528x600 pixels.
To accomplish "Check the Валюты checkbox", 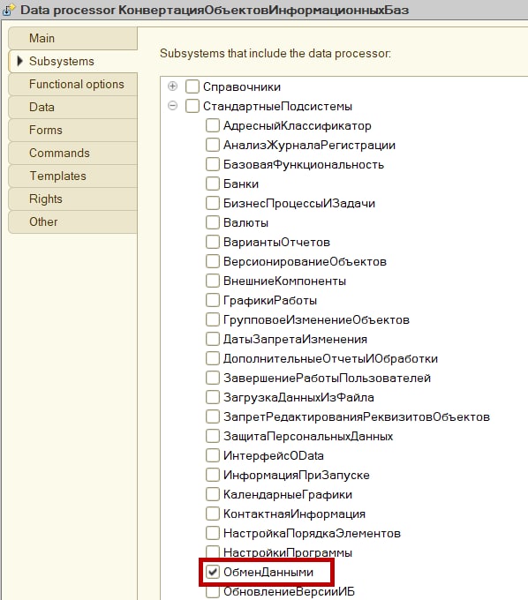I will (x=213, y=222).
